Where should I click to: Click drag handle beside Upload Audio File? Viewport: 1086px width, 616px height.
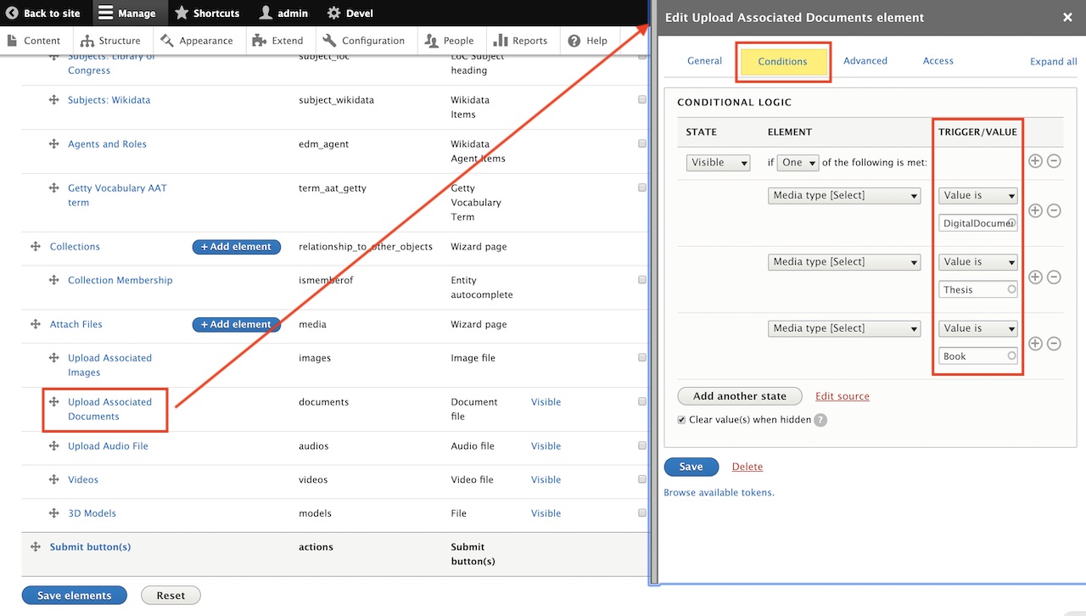click(53, 446)
